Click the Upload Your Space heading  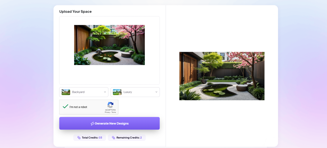tap(75, 11)
